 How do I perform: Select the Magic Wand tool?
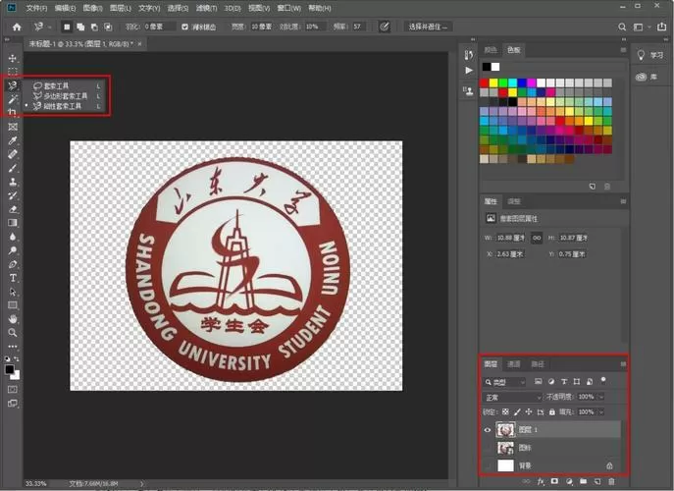click(13, 99)
